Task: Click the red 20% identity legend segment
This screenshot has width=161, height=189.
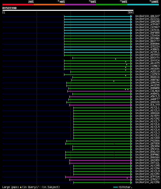Action: 18,5
